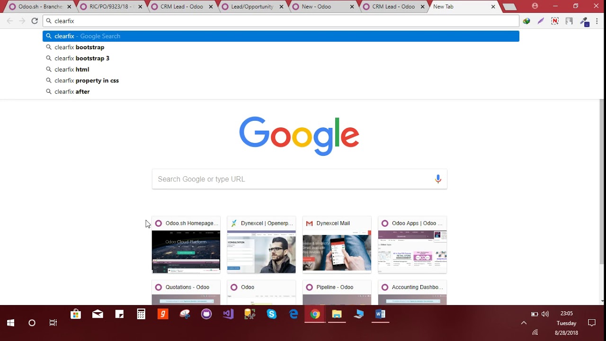
Task: Open the Windows Start menu
Action: coord(10,323)
